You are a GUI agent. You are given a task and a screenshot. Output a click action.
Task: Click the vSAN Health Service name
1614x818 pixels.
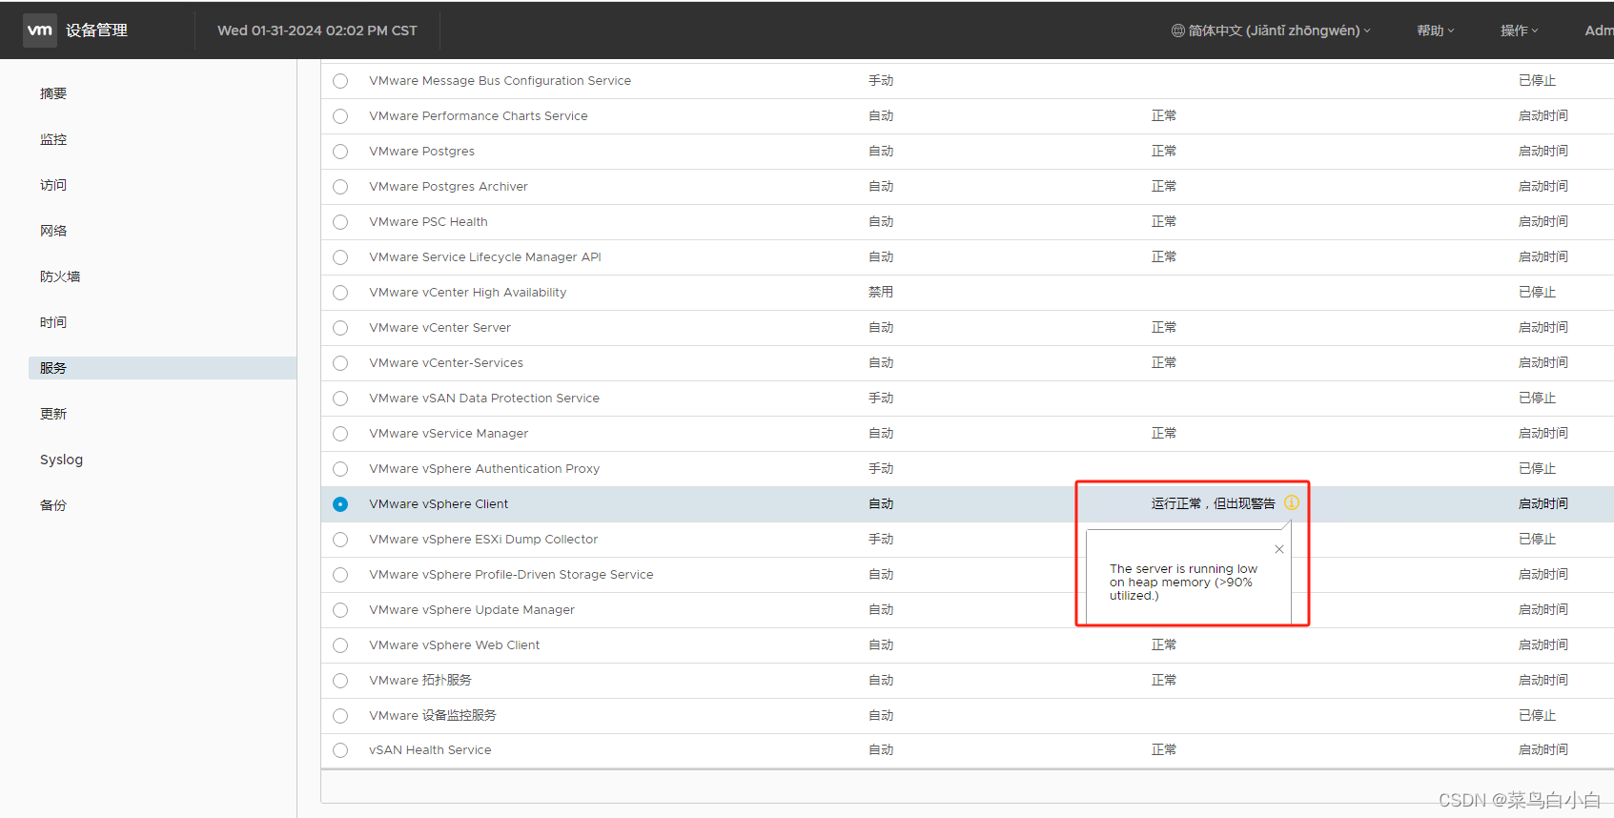[430, 750]
